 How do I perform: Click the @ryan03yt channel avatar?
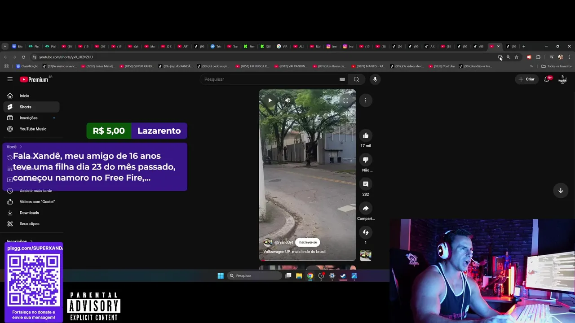click(268, 242)
